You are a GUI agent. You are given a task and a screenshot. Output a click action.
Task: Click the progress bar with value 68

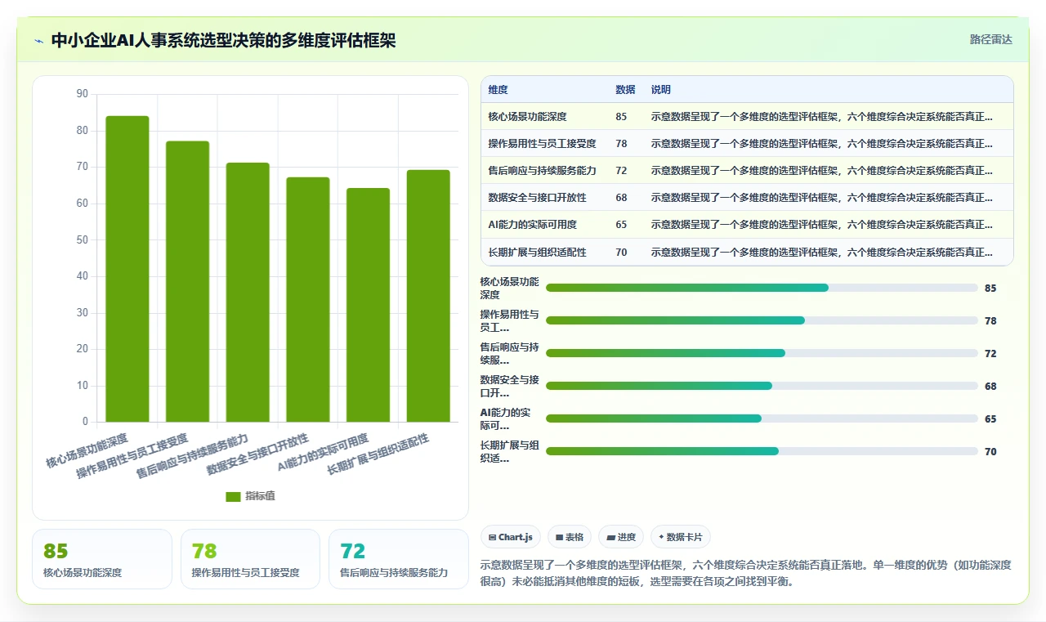point(762,386)
